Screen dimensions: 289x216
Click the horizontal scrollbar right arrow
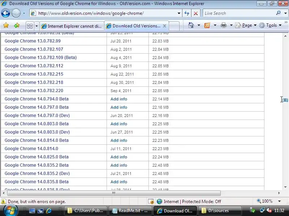coord(279,193)
